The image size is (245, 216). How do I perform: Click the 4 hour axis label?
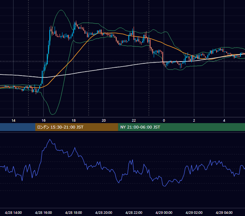click(x=224, y=121)
